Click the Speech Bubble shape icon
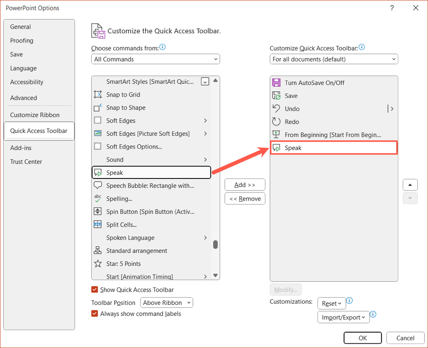The width and height of the screenshot is (428, 348). click(98, 185)
